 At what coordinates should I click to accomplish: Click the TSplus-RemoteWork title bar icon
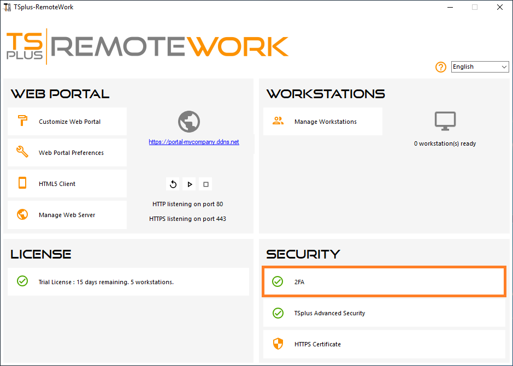[x=7, y=7]
